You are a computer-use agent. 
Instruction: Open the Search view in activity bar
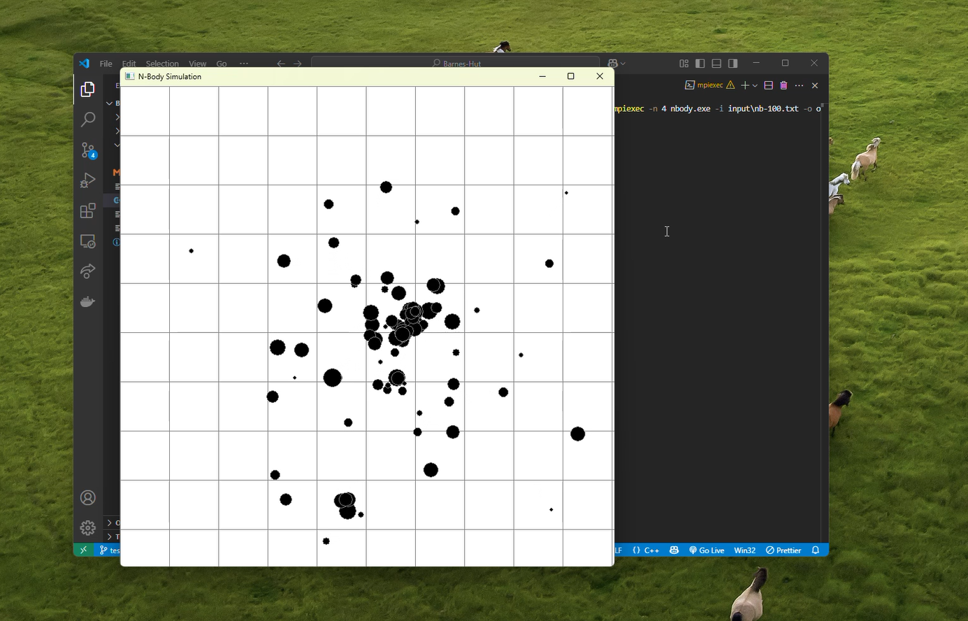coord(87,120)
